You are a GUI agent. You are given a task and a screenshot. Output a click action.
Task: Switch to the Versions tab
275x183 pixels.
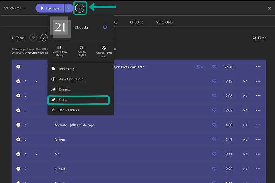[164, 22]
